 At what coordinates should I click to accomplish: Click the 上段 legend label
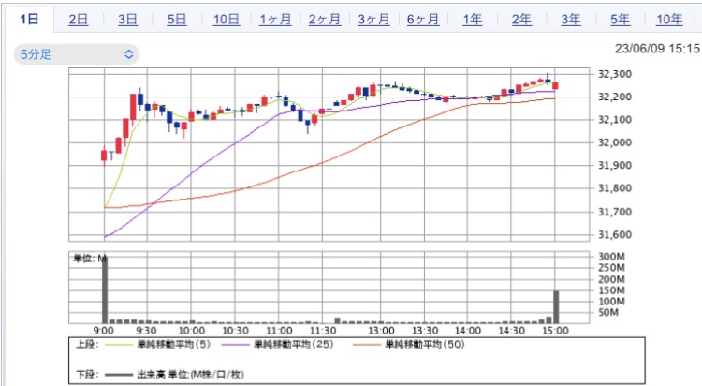[x=87, y=344]
